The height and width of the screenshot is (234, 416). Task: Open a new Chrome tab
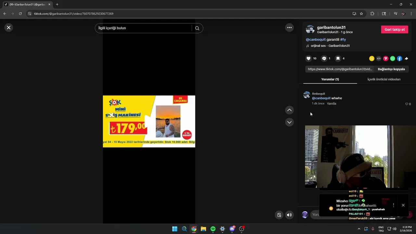pyautogui.click(x=57, y=5)
